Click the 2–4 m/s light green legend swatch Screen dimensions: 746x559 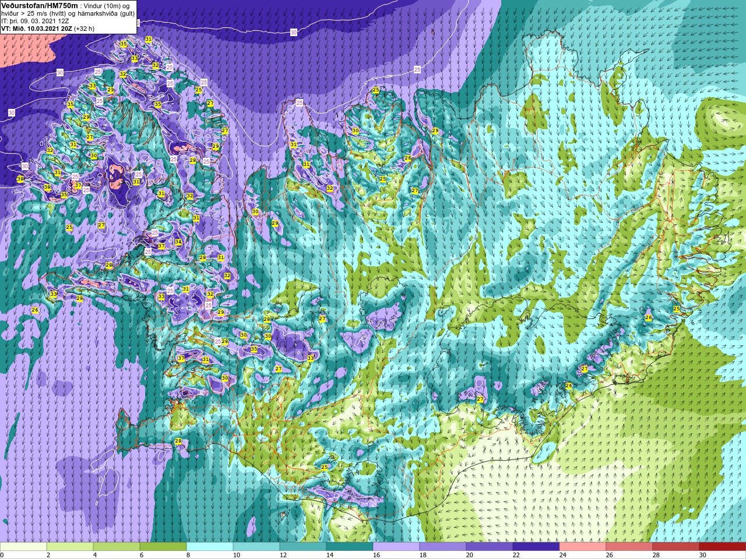70,547
